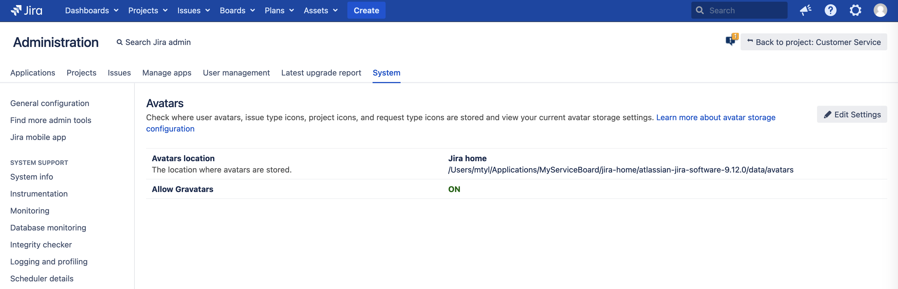Image resolution: width=898 pixels, height=289 pixels.
Task: Switch to the Projects admin tab
Action: 82,73
